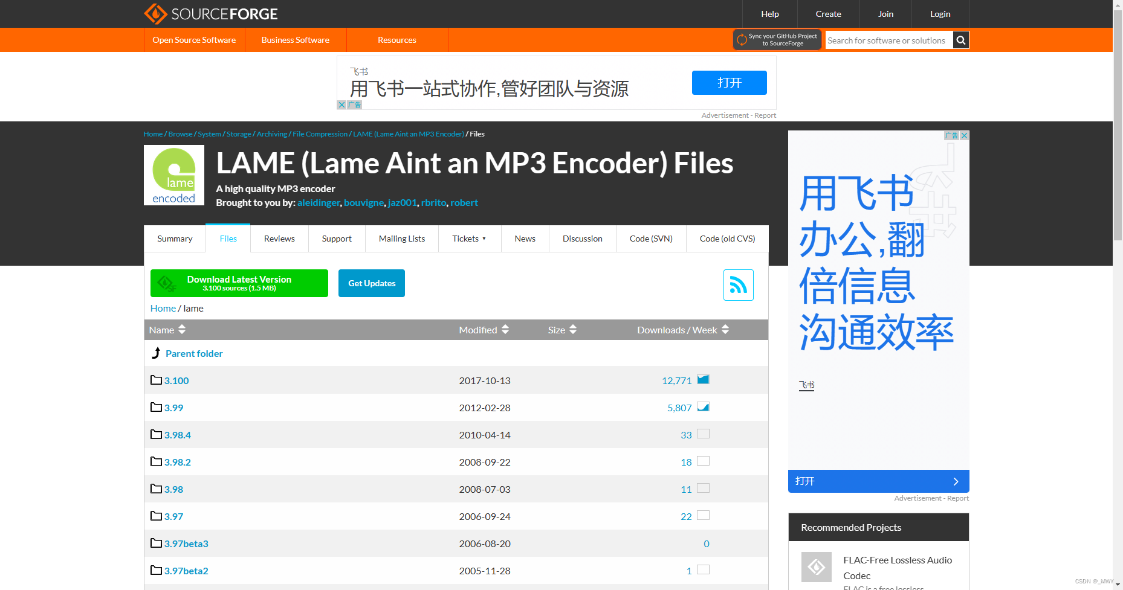This screenshot has height=590, width=1123.
Task: Open the 3.98.2 folder icon
Action: pos(156,461)
